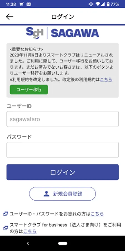The width and height of the screenshot is (125, 251).
Task: Tap the 新規会員登録 button
Action: click(x=62, y=194)
